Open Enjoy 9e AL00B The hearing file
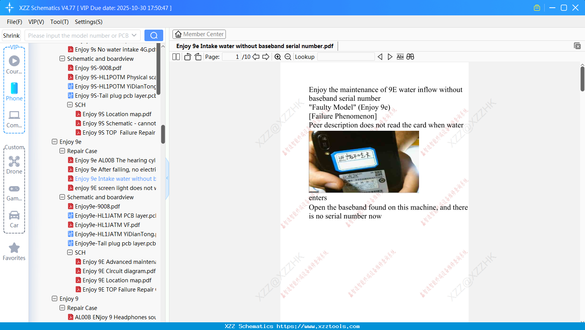Screen dimensions: 585x330 click(112, 160)
